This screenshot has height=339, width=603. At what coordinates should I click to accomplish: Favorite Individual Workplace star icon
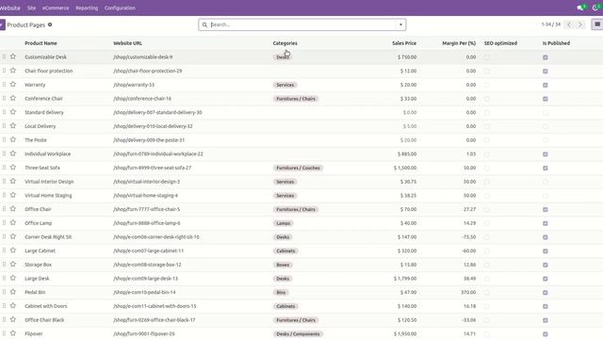[x=13, y=153]
